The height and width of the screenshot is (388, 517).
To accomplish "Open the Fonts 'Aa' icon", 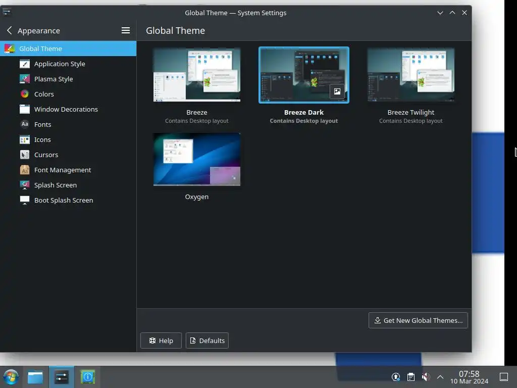I will coord(24,124).
